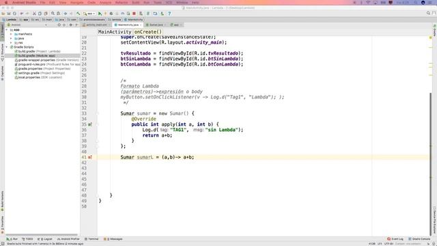The width and height of the screenshot is (437, 246).
Task: Click the UTF-8 encoding status bar entry
Action: (x=389, y=244)
